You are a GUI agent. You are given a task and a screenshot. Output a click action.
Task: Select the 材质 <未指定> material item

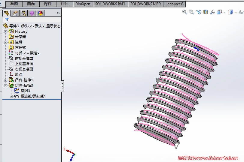coord(27,53)
